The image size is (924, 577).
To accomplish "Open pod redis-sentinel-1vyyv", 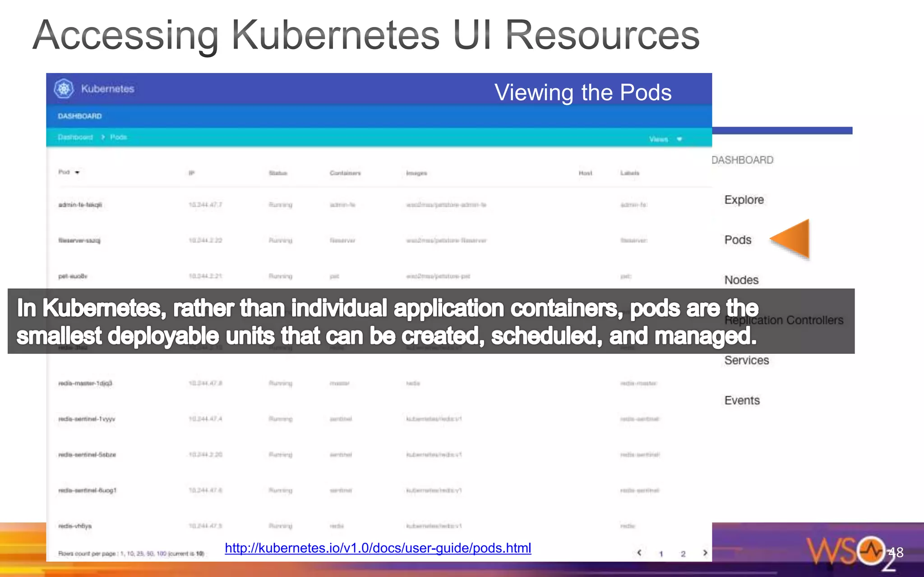I will (x=87, y=419).
